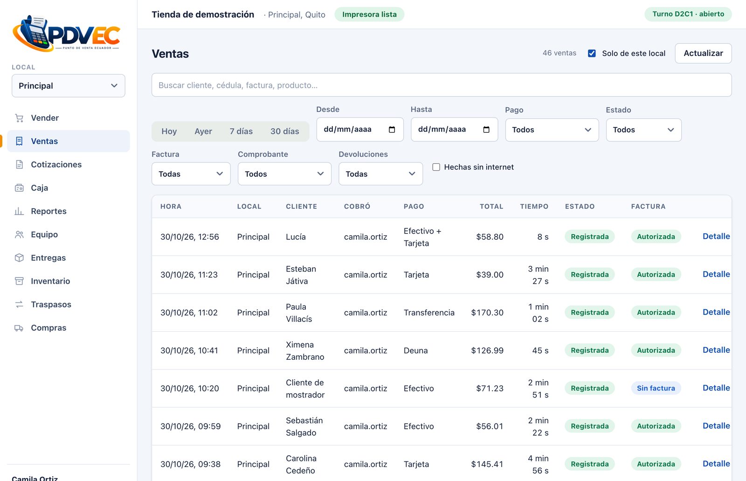
Task: Open Detalle for Cliente de mostrador sale
Action: (716, 388)
